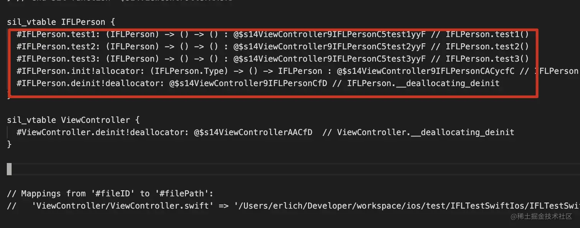This screenshot has height=228, width=580.
Task: Click the #ViewController.deinit!deallocator entry
Action: click(265, 132)
